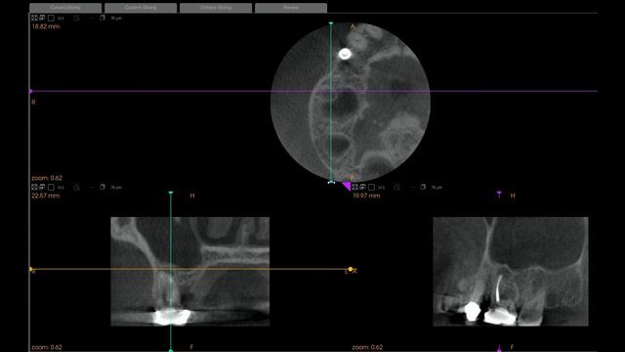
Task: Click the zoom: 0.62 label under 22.57 mm view
Action: (x=47, y=347)
